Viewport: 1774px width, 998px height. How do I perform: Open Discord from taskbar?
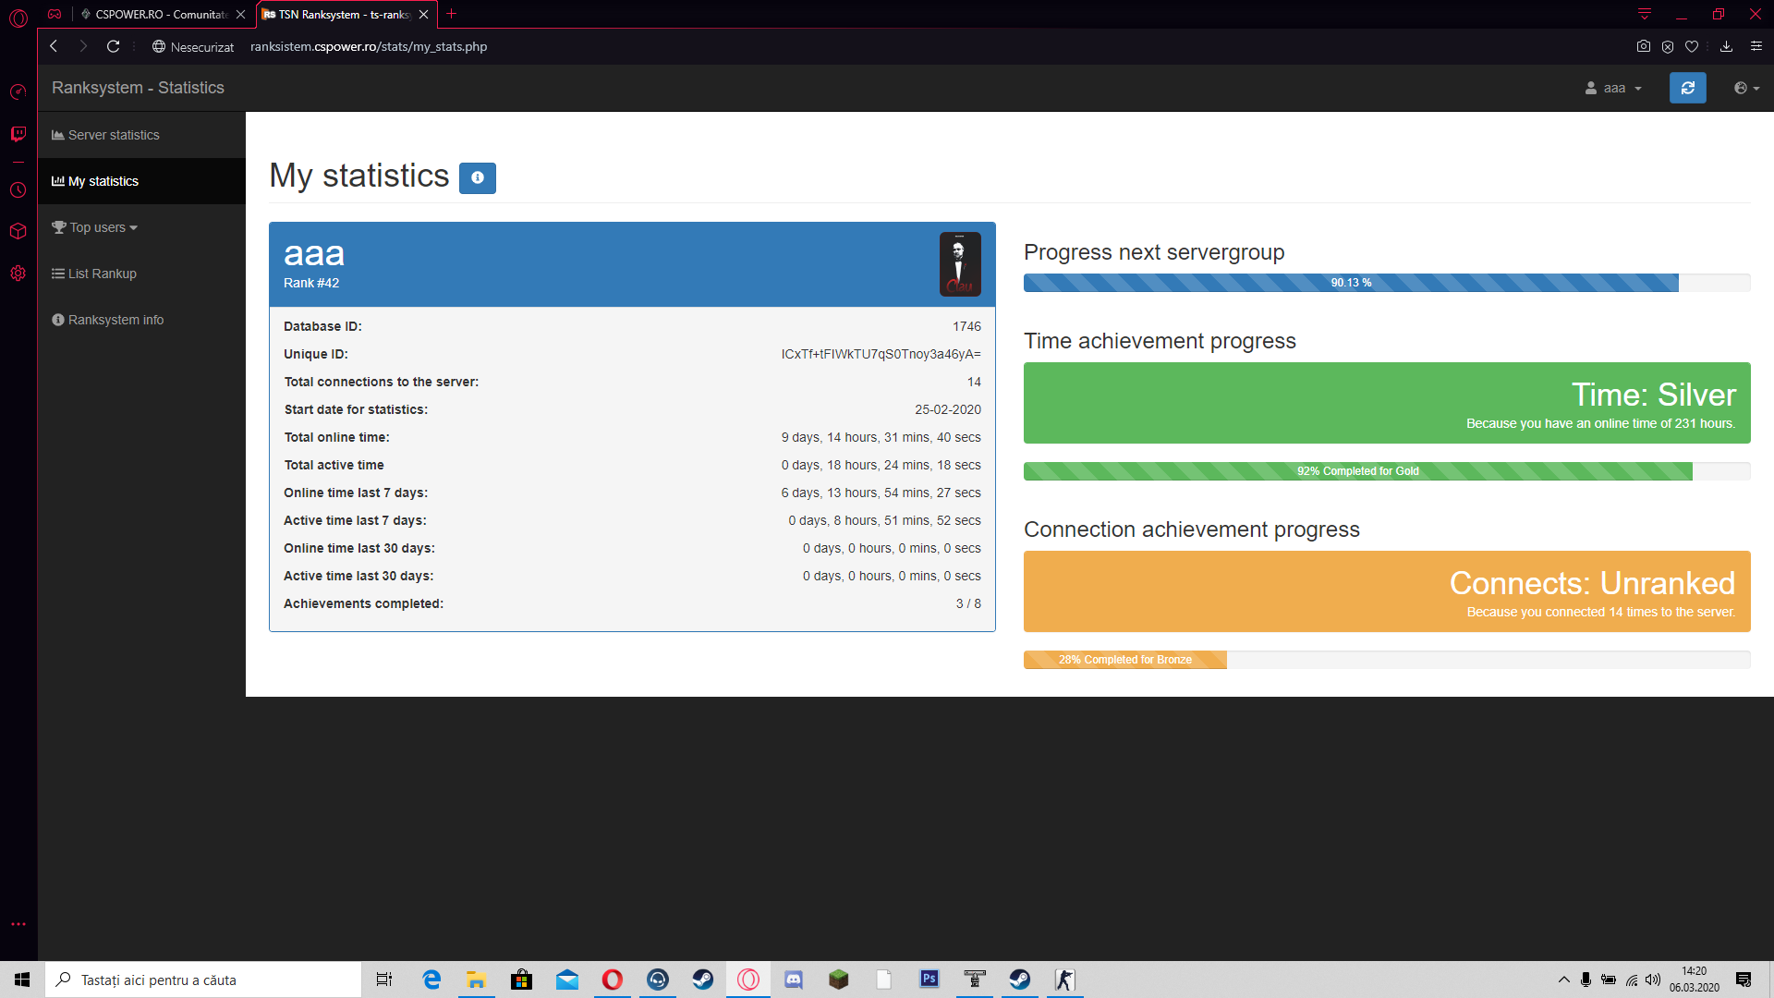coord(794,980)
